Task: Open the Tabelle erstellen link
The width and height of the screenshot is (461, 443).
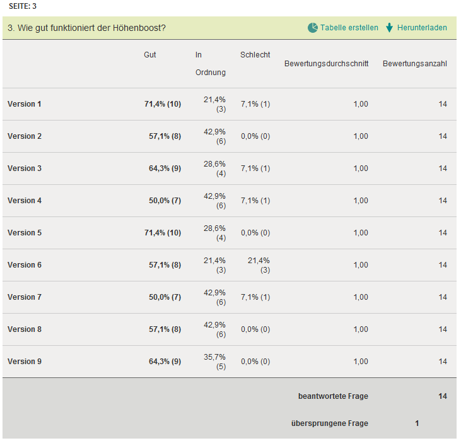Action: (x=349, y=28)
